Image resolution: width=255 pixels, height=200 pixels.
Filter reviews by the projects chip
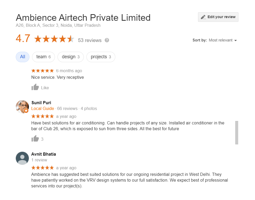[x=101, y=57]
